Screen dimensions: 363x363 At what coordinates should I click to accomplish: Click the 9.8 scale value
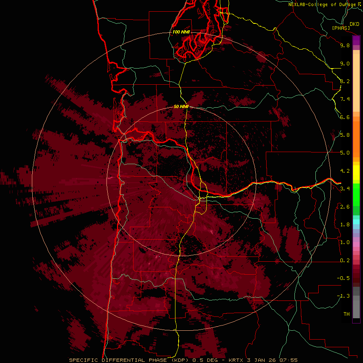click(x=345, y=45)
